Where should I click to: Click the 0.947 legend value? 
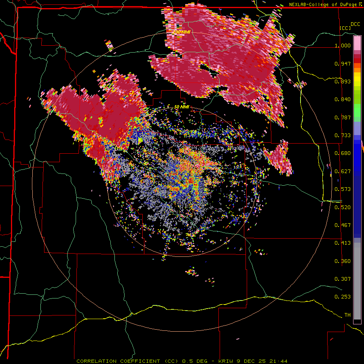tap(343, 63)
